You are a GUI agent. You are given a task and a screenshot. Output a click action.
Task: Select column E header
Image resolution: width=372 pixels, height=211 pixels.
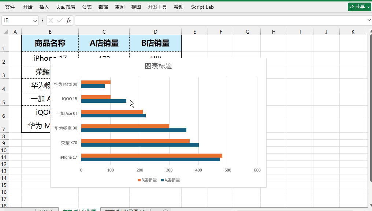[194, 32]
